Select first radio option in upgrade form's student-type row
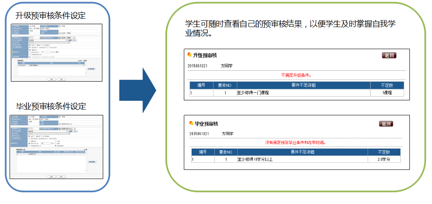 pyautogui.click(x=29, y=45)
